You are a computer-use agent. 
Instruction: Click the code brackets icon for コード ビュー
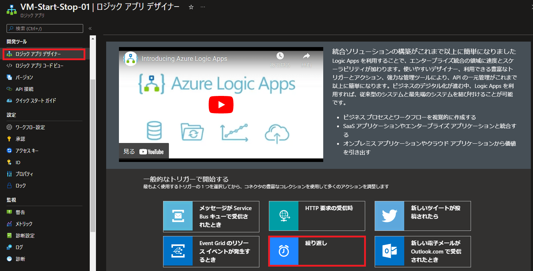tap(9, 66)
